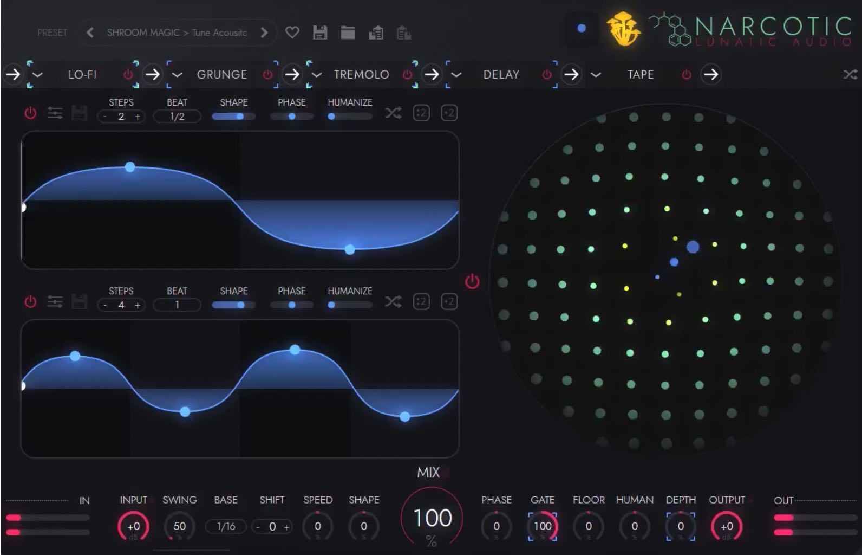This screenshot has height=555, width=862.
Task: Open the BASE 1/16 dropdown
Action: pos(226,526)
